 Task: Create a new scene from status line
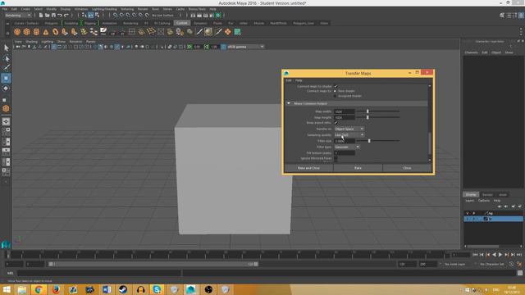point(41,15)
